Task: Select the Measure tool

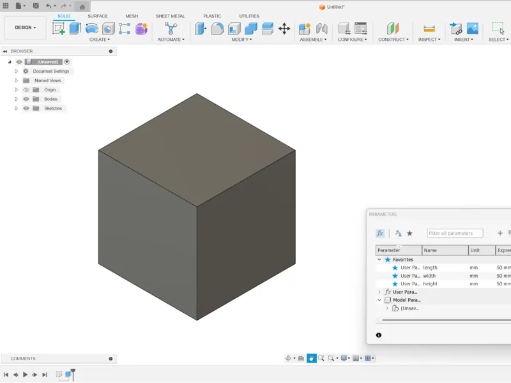Action: pyautogui.click(x=429, y=29)
